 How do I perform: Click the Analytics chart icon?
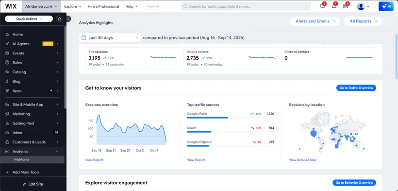click(7, 152)
